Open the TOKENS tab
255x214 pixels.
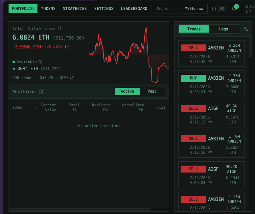(x=48, y=9)
